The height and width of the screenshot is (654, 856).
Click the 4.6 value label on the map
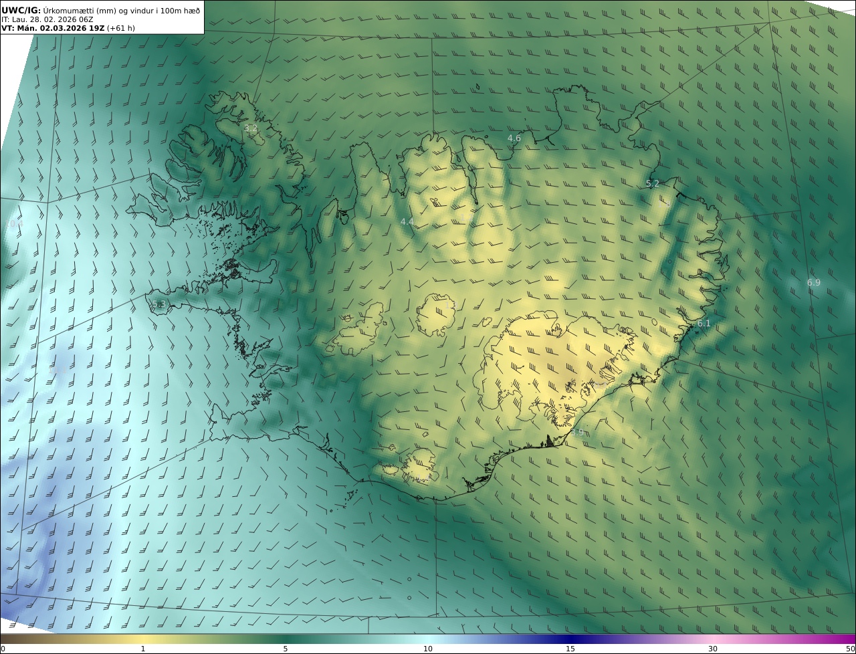pos(514,138)
